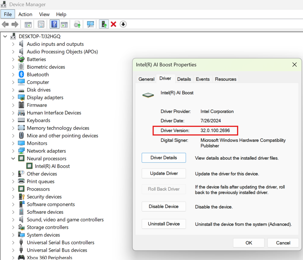This screenshot has width=303, height=260.
Task: Open the View menu
Action: click(x=44, y=14)
